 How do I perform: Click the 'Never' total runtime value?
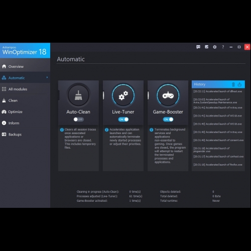(x=216, y=201)
